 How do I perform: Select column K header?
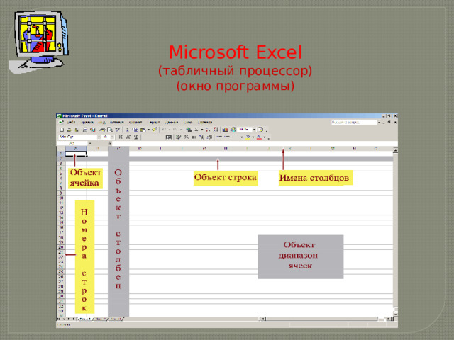pos(290,149)
